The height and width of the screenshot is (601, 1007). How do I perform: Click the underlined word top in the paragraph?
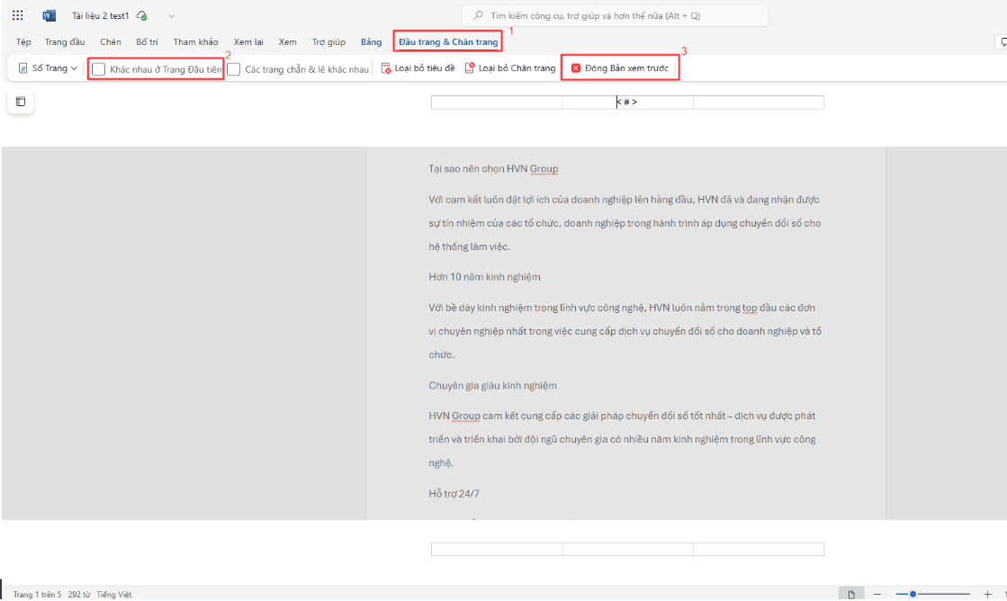750,309
